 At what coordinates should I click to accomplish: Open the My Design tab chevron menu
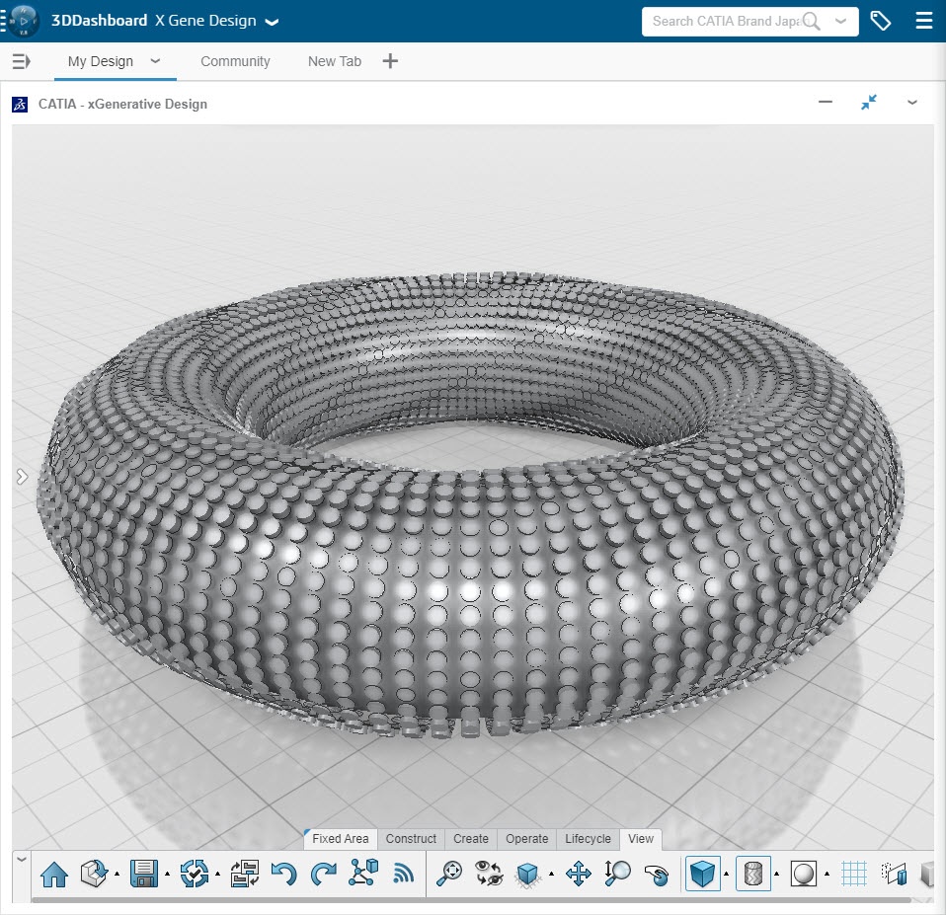tap(155, 61)
